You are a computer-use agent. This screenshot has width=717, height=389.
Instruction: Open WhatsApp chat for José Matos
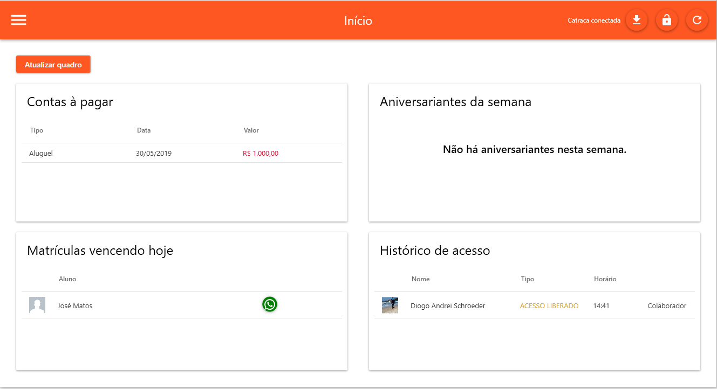pyautogui.click(x=270, y=304)
